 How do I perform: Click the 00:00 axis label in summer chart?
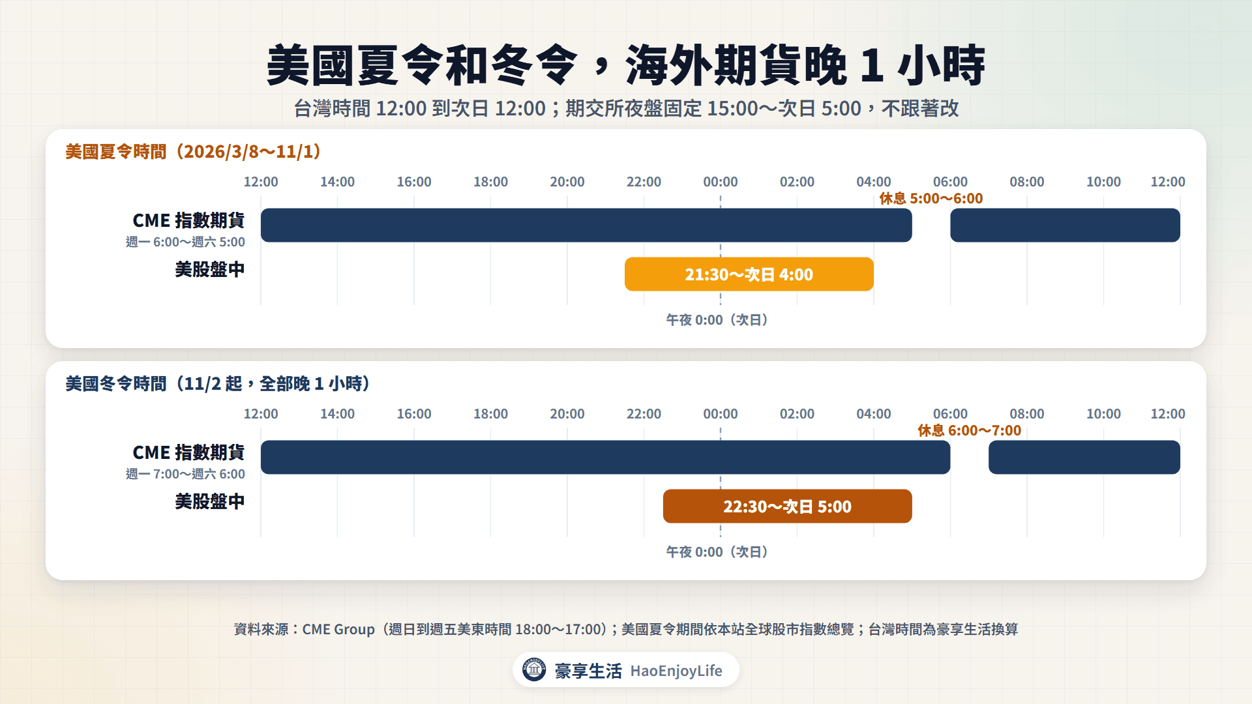(721, 182)
